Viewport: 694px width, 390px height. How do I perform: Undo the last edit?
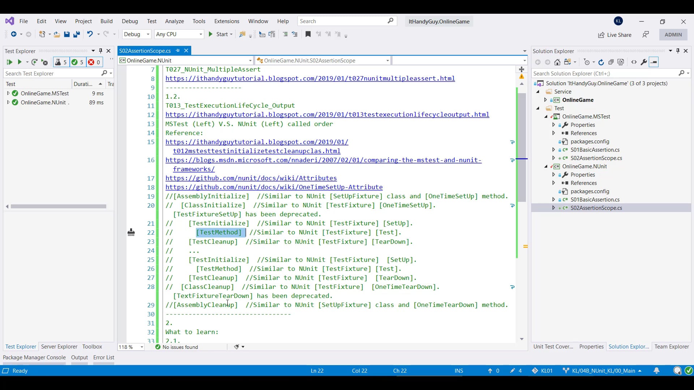(x=90, y=34)
